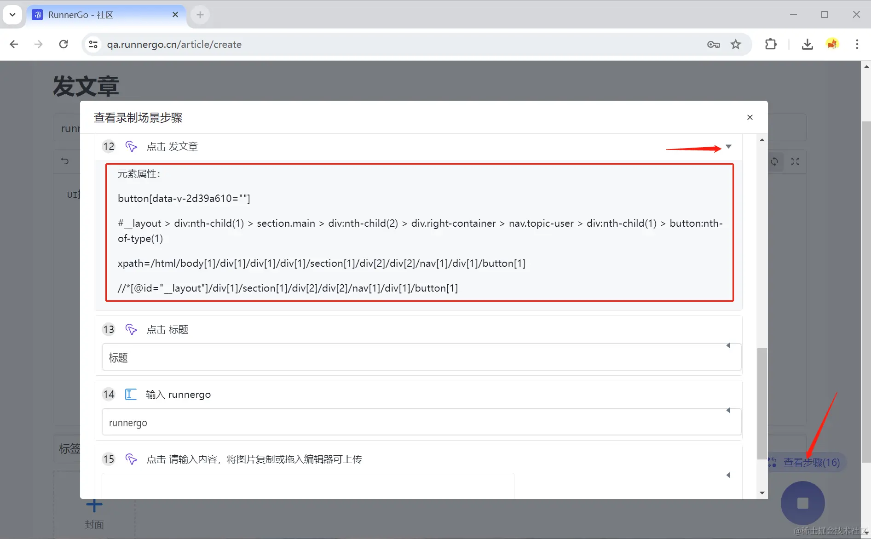Click the dialog scrollbar down arrow

[x=762, y=493]
